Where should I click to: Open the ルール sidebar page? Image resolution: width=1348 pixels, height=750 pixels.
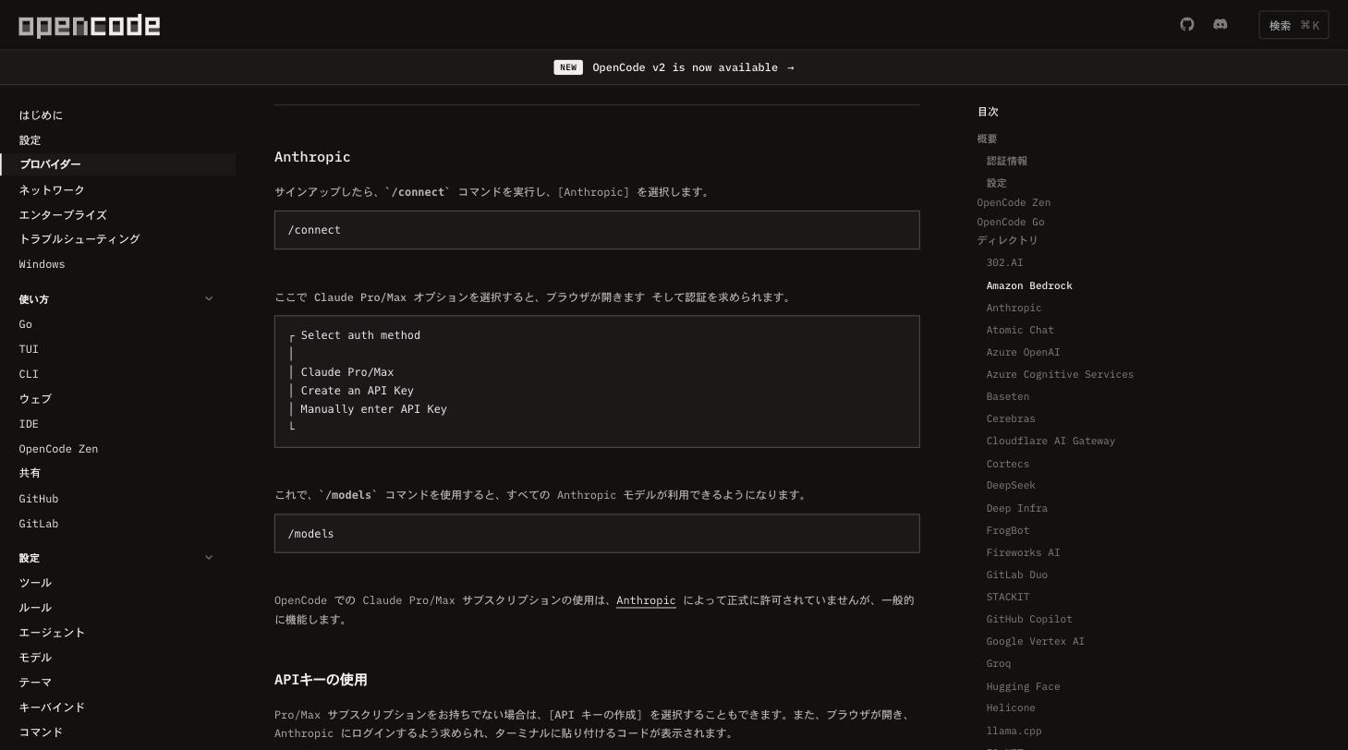35,608
